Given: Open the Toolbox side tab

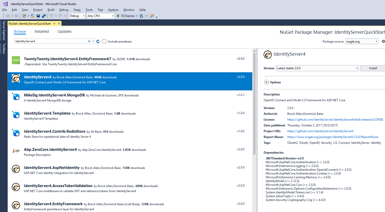Looking at the screenshot, I should coord(4,49).
